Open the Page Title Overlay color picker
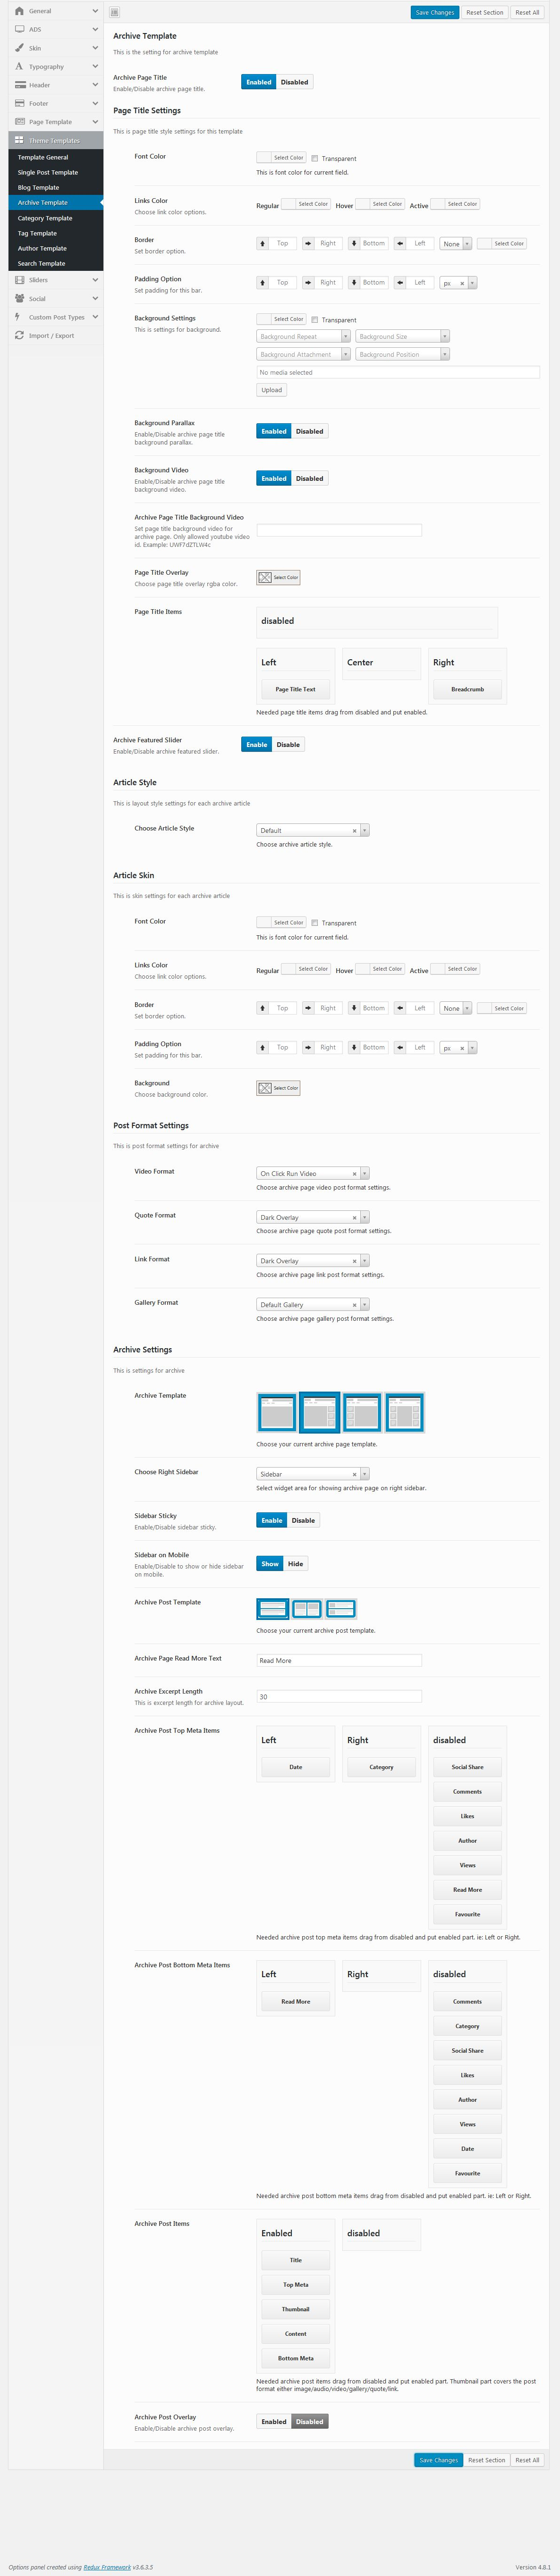The image size is (560, 2576). (278, 577)
